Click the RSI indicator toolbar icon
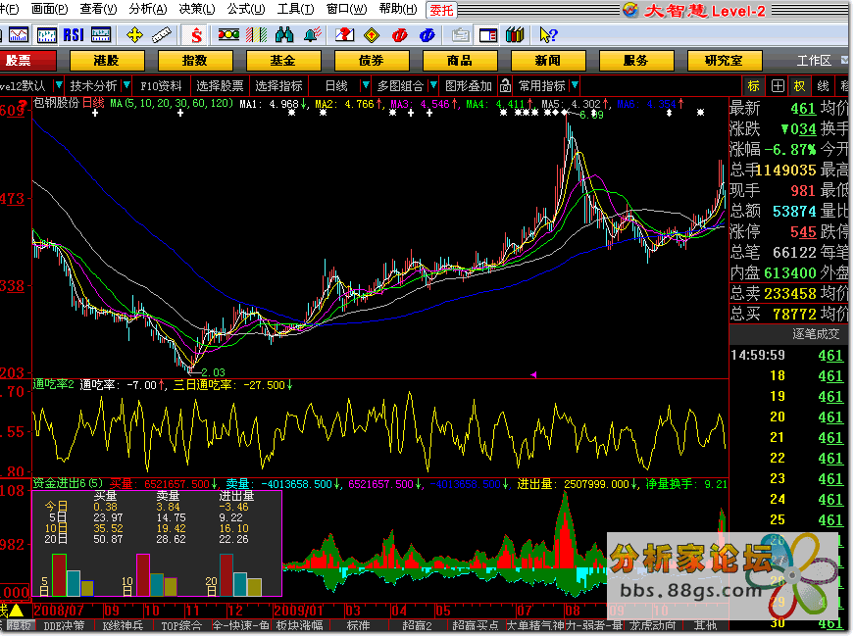This screenshot has height=637, width=855. 74,35
